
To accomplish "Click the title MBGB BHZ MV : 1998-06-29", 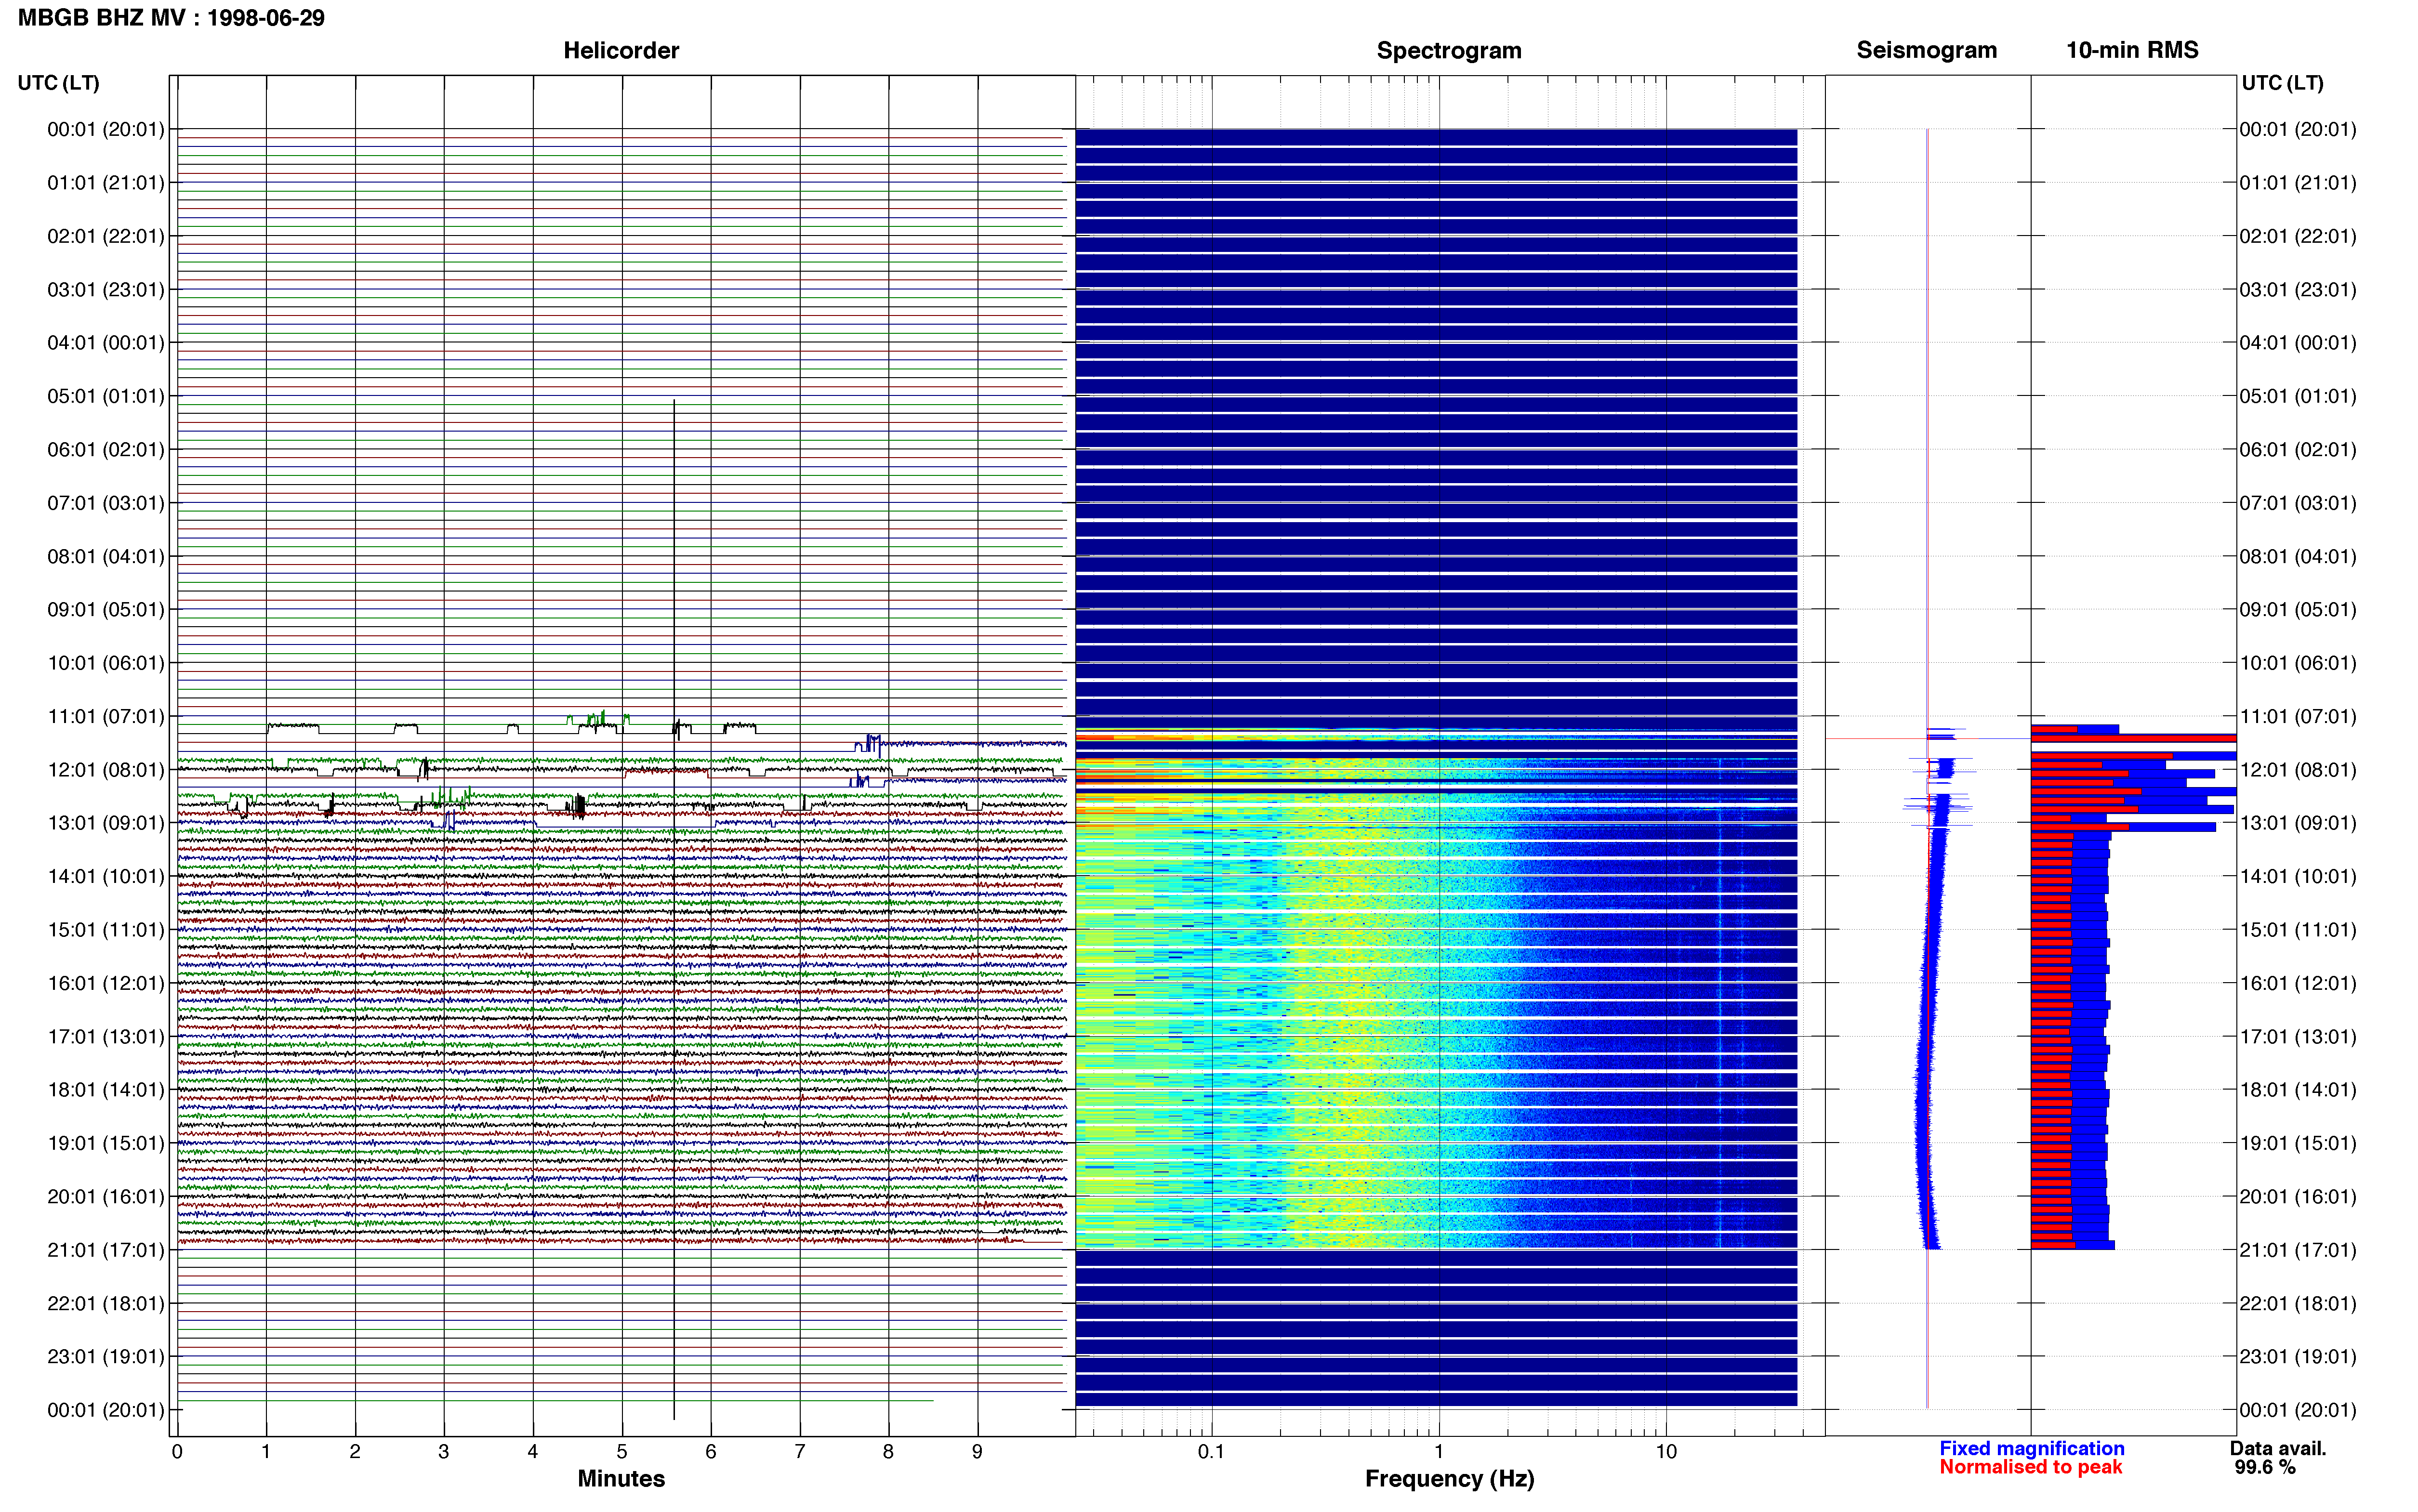I will (171, 18).
